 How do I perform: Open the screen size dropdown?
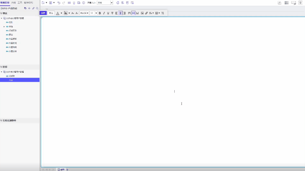[x=105, y=3]
